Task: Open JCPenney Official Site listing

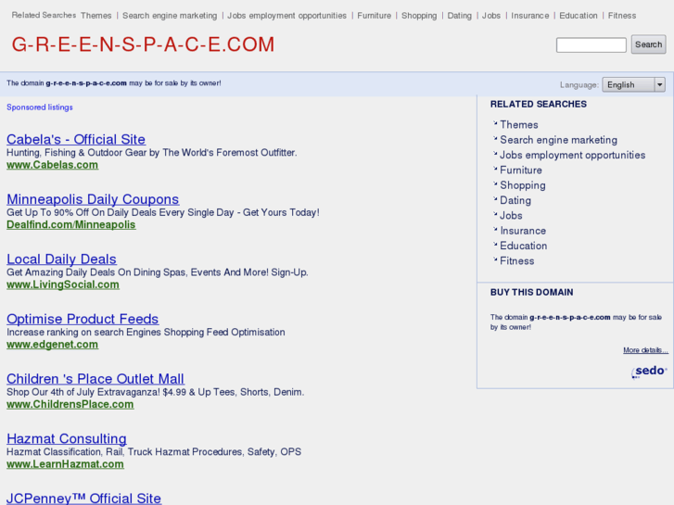Action: [83, 498]
